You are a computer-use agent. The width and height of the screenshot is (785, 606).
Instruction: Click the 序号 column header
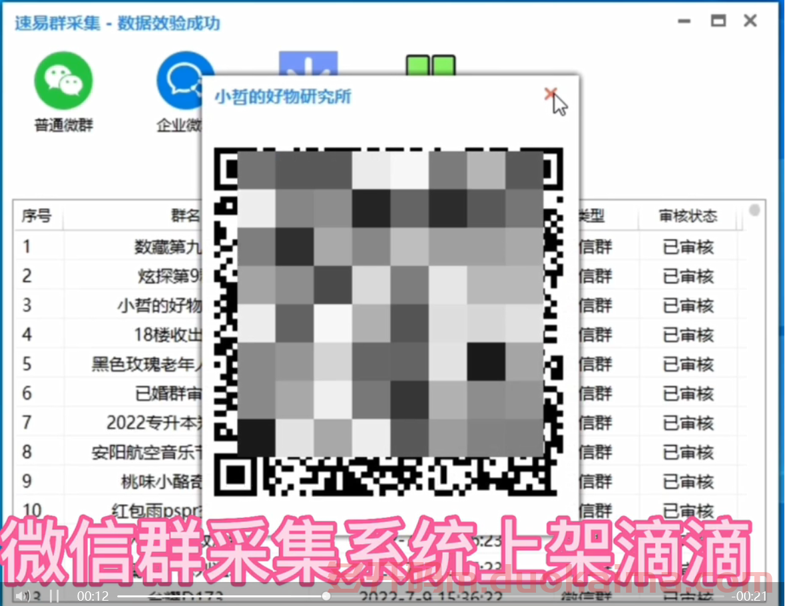click(x=38, y=215)
